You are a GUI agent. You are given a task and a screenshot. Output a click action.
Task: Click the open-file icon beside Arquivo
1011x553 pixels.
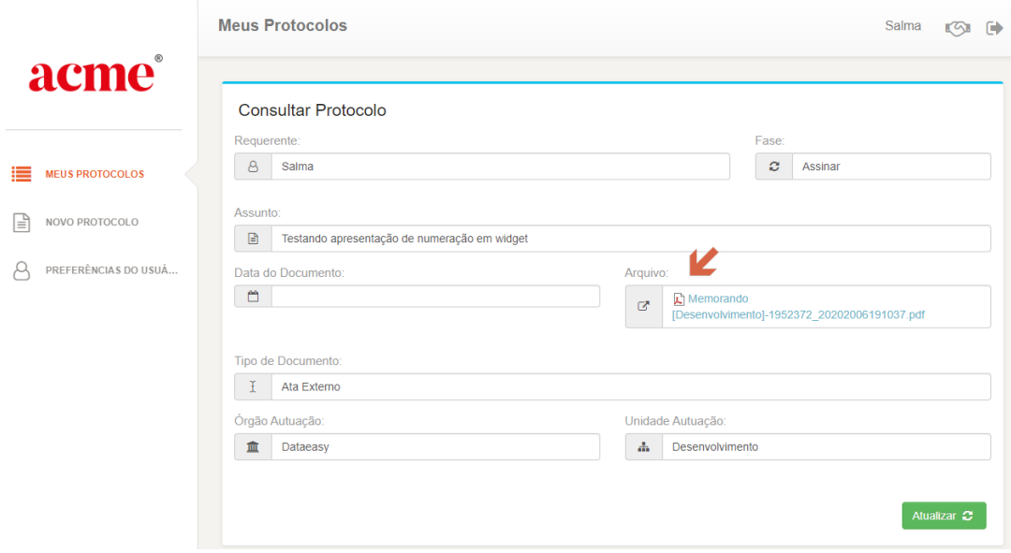[643, 306]
